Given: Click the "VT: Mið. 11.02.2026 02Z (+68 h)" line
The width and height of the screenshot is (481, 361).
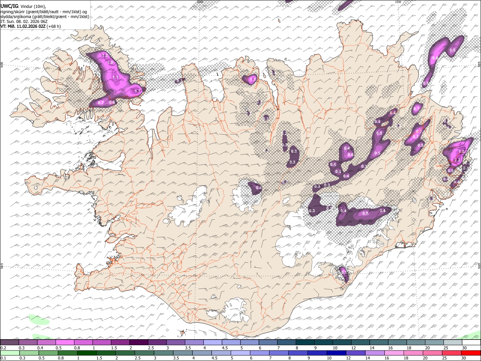Looking at the screenshot, I should 31,26.
